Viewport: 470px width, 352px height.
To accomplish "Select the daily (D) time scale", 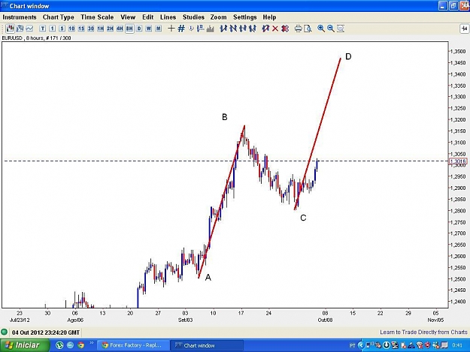I will (139, 29).
